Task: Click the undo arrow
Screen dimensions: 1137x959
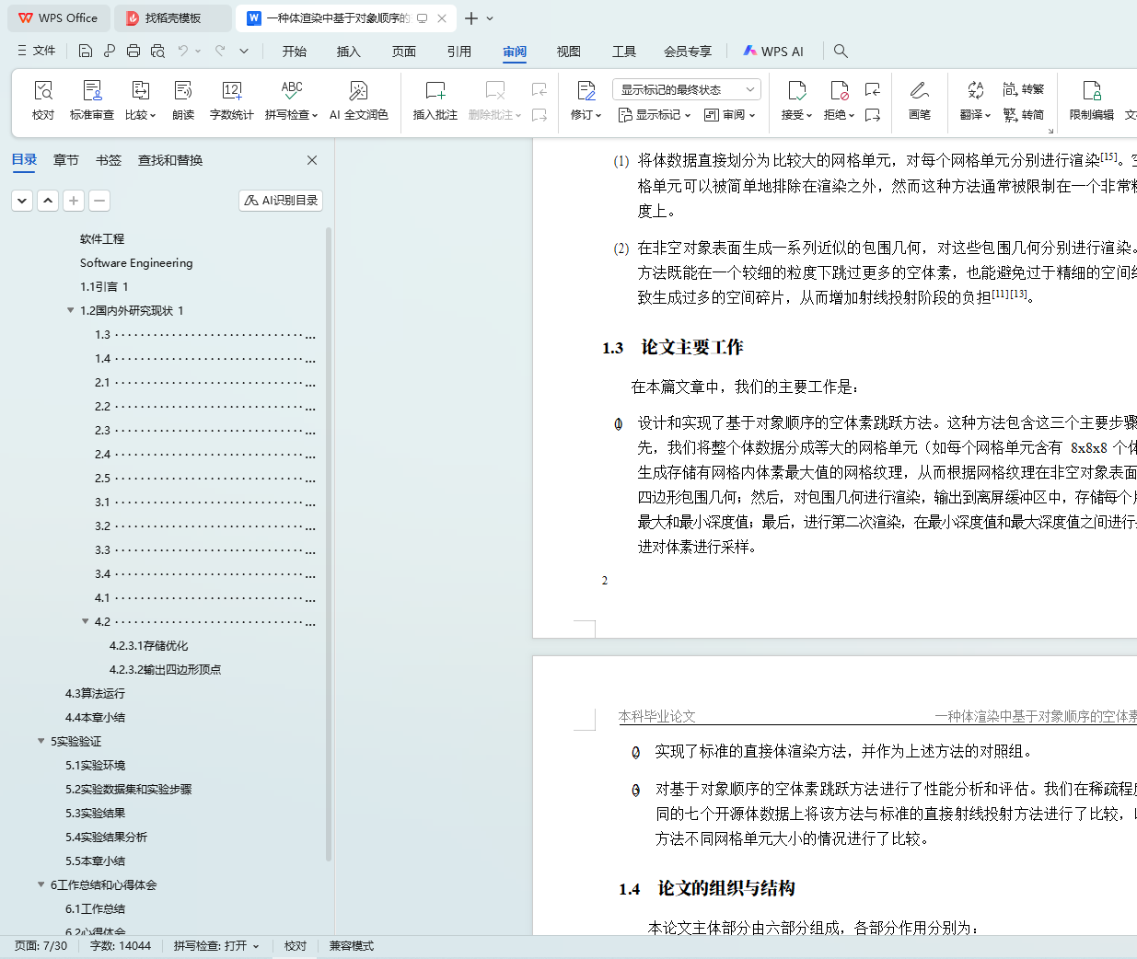Action: (x=183, y=51)
